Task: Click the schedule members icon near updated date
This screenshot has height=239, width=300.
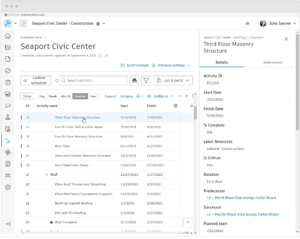Action: click(106, 56)
